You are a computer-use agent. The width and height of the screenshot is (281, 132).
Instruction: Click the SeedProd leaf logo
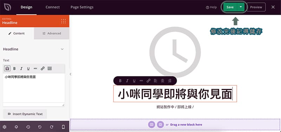pyautogui.click(x=7, y=7)
